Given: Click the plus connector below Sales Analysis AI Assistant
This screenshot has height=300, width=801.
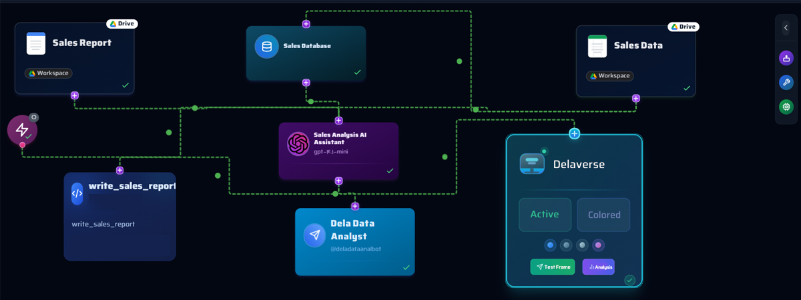Looking at the screenshot, I should [338, 181].
